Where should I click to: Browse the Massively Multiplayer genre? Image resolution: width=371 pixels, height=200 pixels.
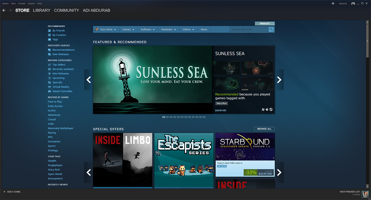[x=61, y=128]
